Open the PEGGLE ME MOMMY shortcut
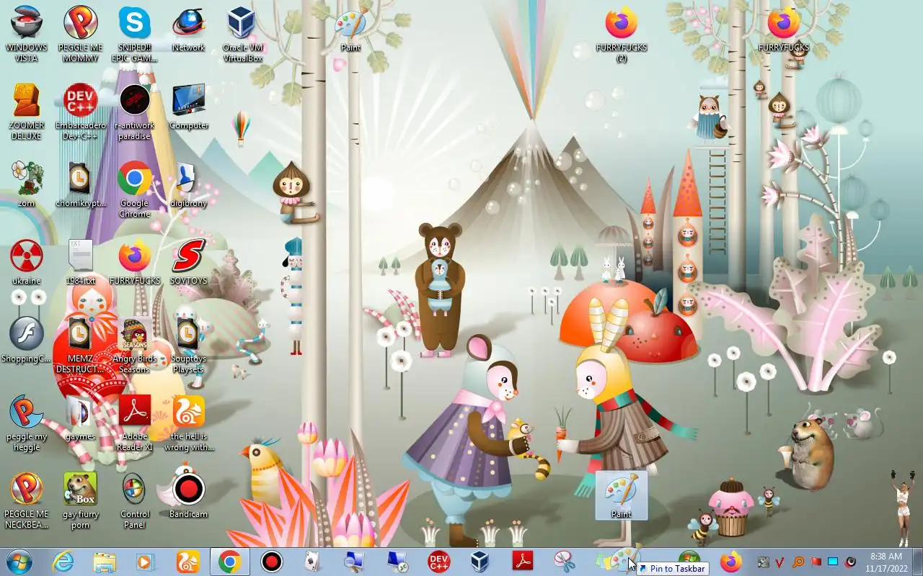This screenshot has height=576, width=923. (x=80, y=33)
